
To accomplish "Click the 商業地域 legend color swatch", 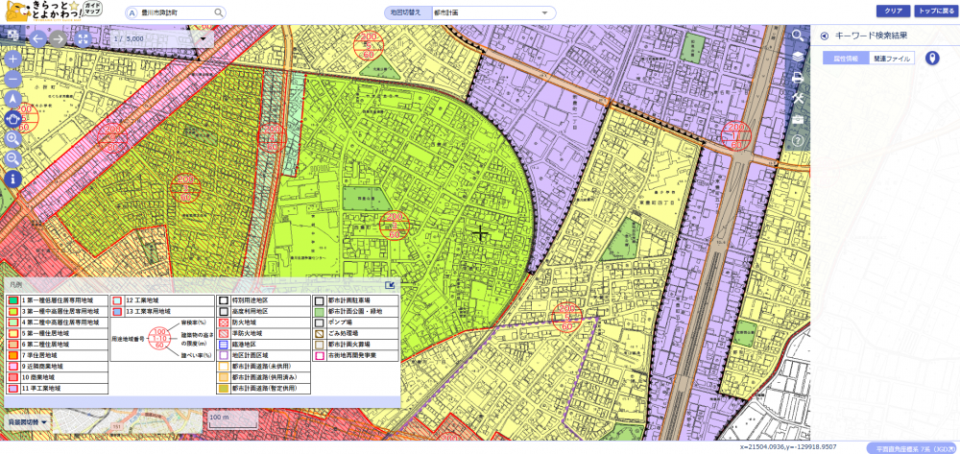I will (x=12, y=377).
